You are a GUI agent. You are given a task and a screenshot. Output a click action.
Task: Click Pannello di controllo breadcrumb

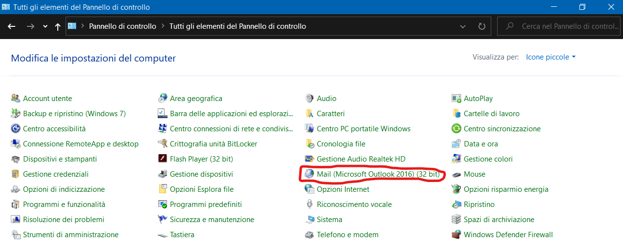pos(122,26)
